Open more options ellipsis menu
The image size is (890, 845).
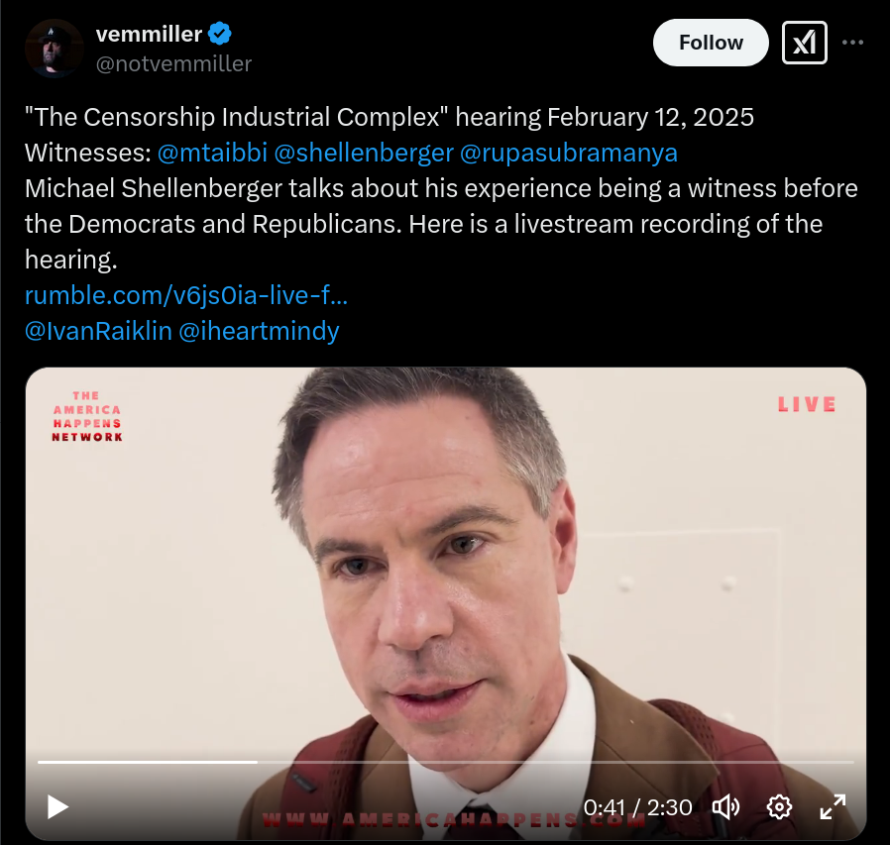click(852, 43)
